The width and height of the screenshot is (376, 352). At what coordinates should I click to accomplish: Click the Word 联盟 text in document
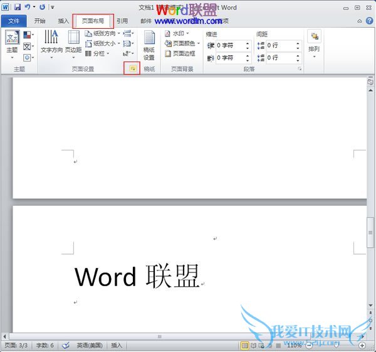point(137,276)
